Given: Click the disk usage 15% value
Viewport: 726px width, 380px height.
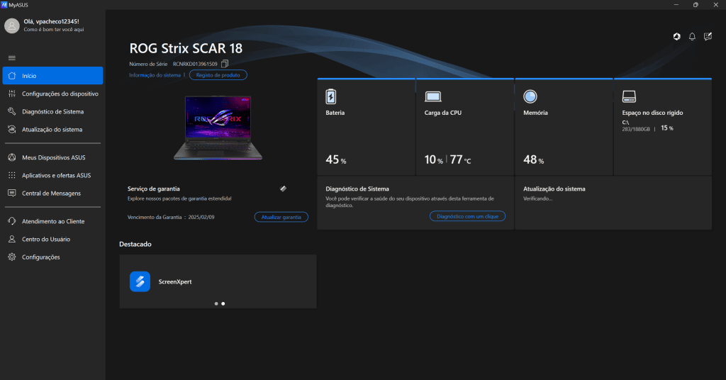Looking at the screenshot, I should [667, 128].
